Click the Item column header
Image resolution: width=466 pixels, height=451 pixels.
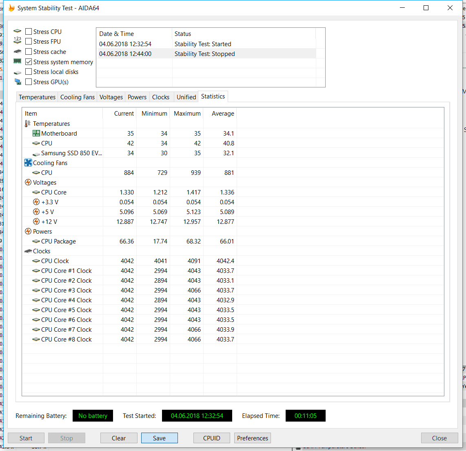(62, 113)
